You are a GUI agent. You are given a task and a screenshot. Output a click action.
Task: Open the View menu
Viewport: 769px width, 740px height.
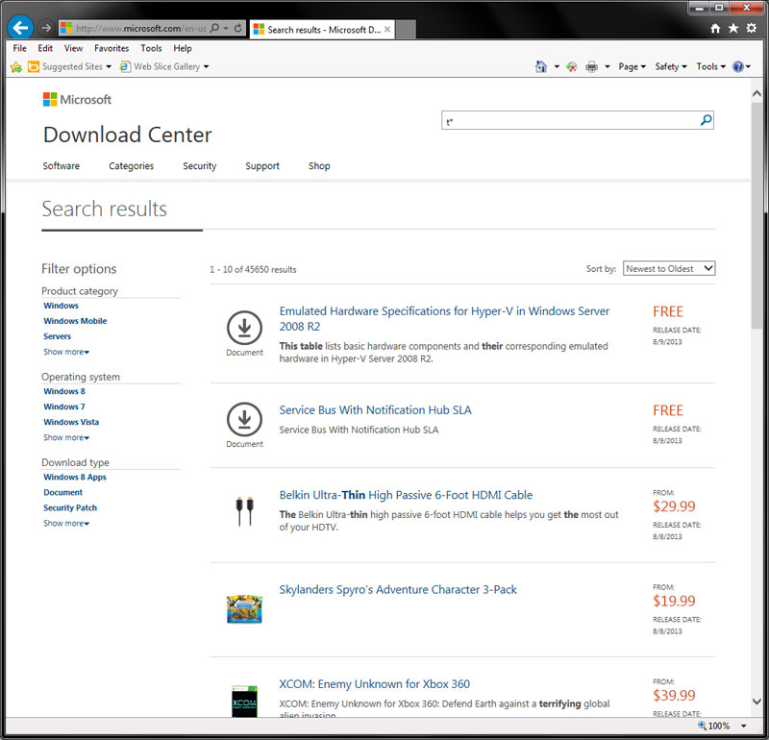[x=73, y=48]
